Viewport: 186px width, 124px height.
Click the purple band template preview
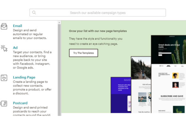click(121, 95)
